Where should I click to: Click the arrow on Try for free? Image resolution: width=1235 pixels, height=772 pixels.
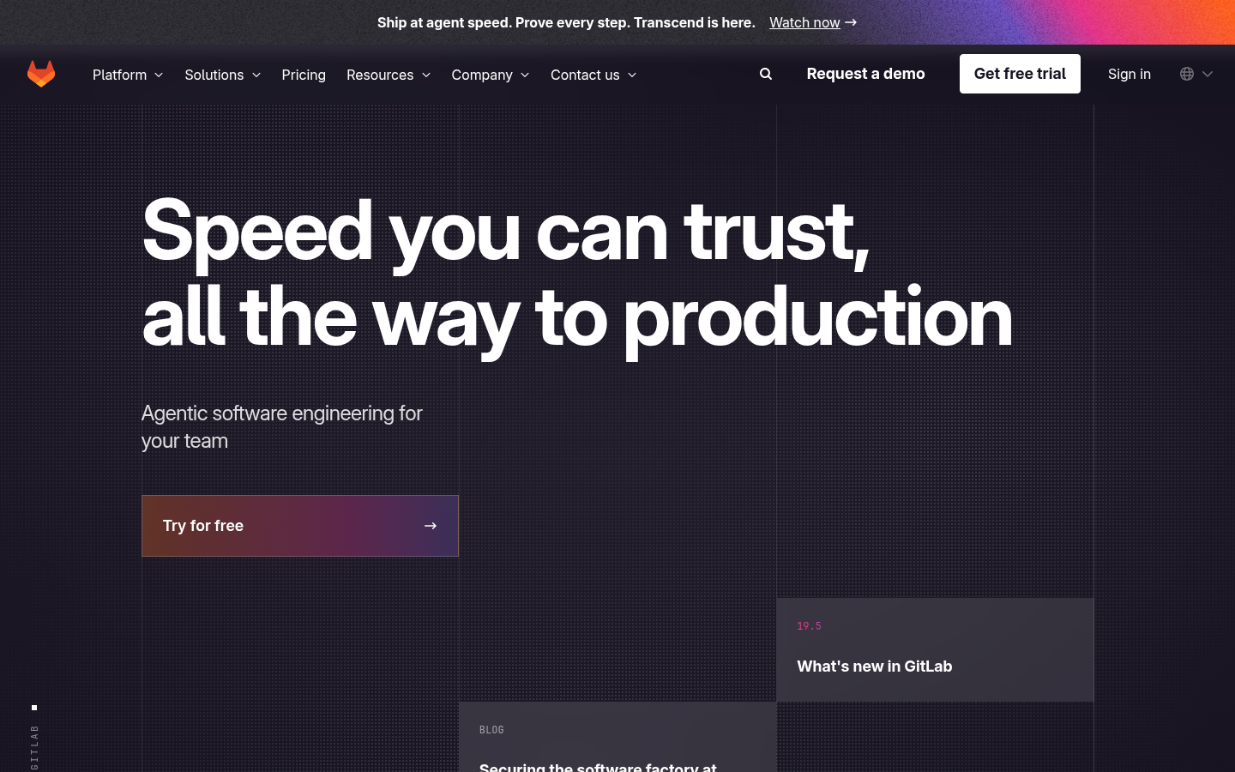431,526
